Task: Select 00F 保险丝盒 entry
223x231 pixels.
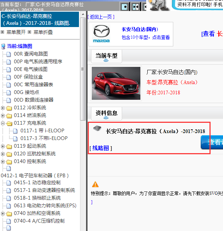Action: coord(28,77)
